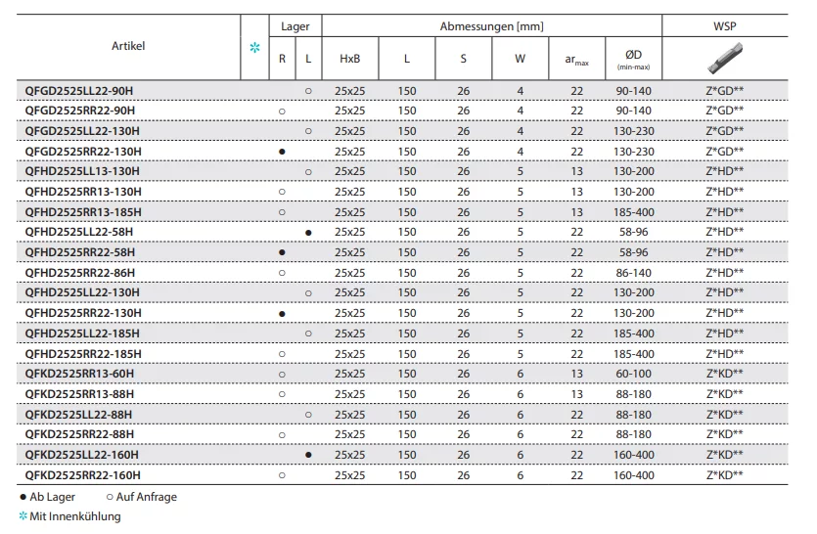Click the HxB column header
Screen dimensions: 817x534
349,59
